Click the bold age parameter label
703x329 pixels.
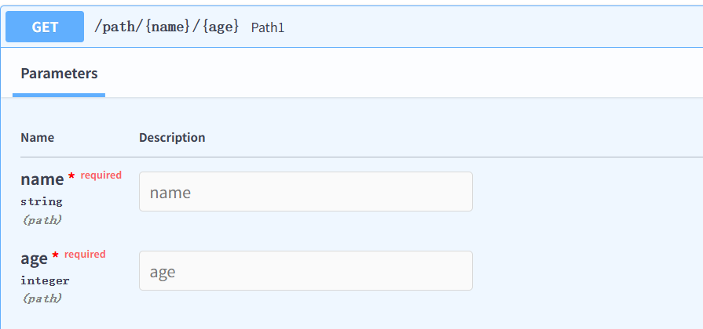pos(34,258)
